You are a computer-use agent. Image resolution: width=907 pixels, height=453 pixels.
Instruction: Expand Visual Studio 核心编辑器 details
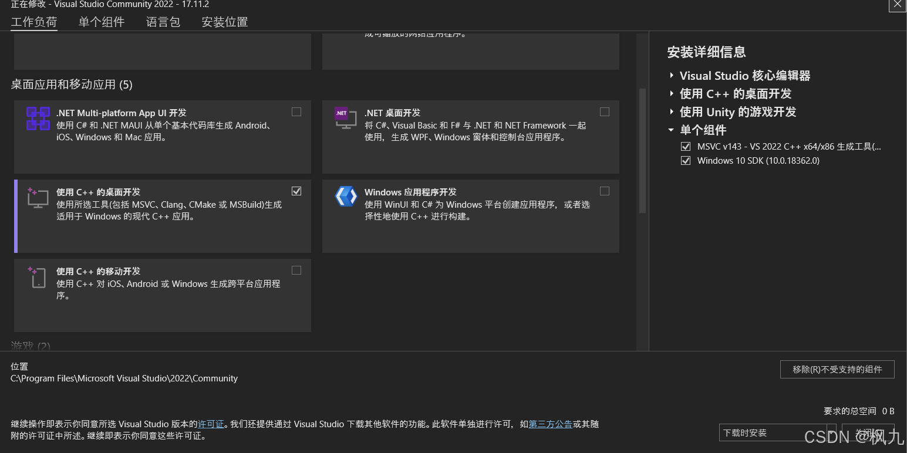[x=672, y=76]
